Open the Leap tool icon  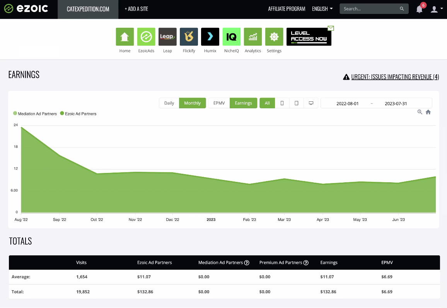pos(168,36)
